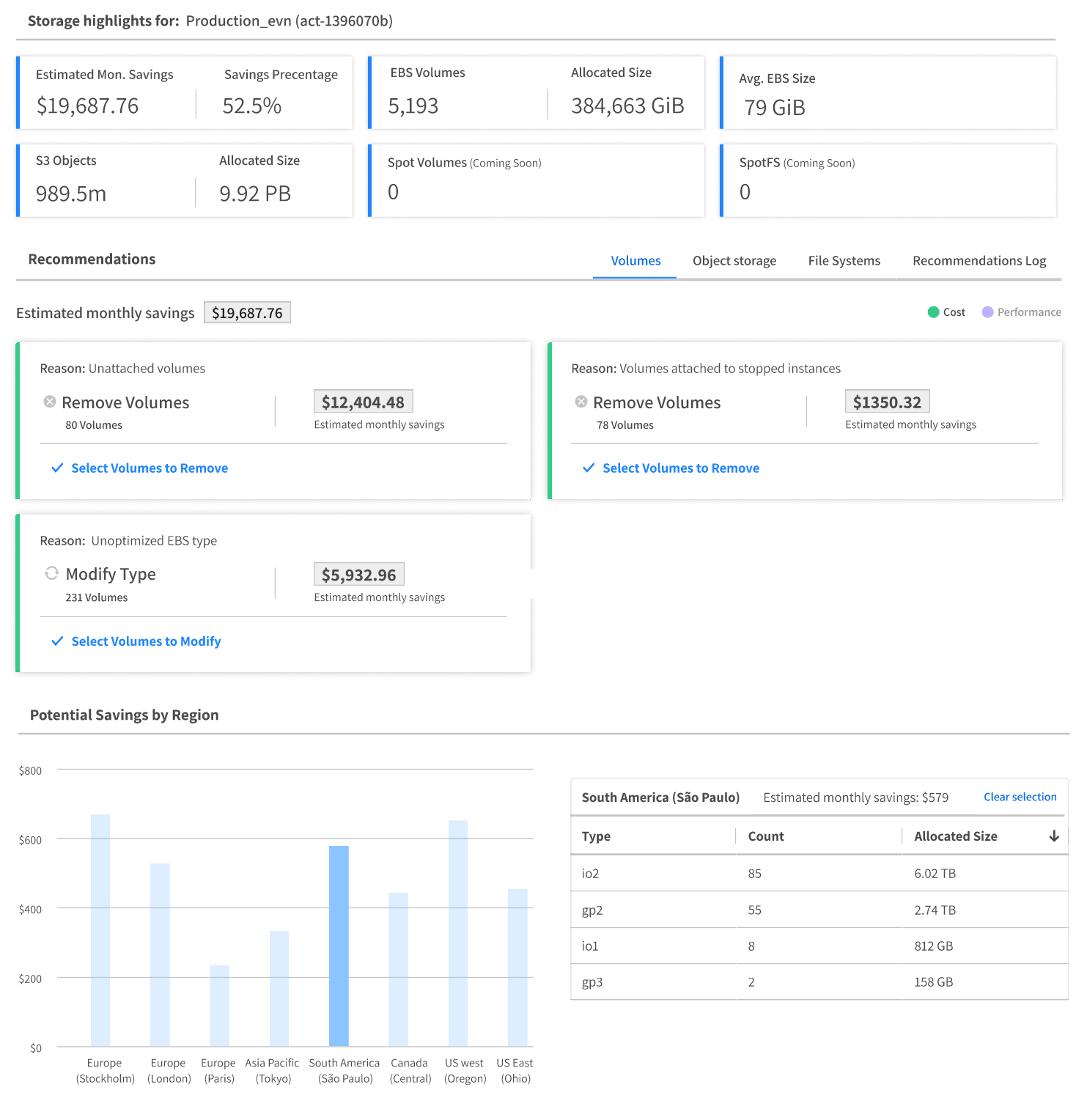Screen dimensions: 1076x1098
Task: Sort table by the Count column header
Action: click(765, 836)
